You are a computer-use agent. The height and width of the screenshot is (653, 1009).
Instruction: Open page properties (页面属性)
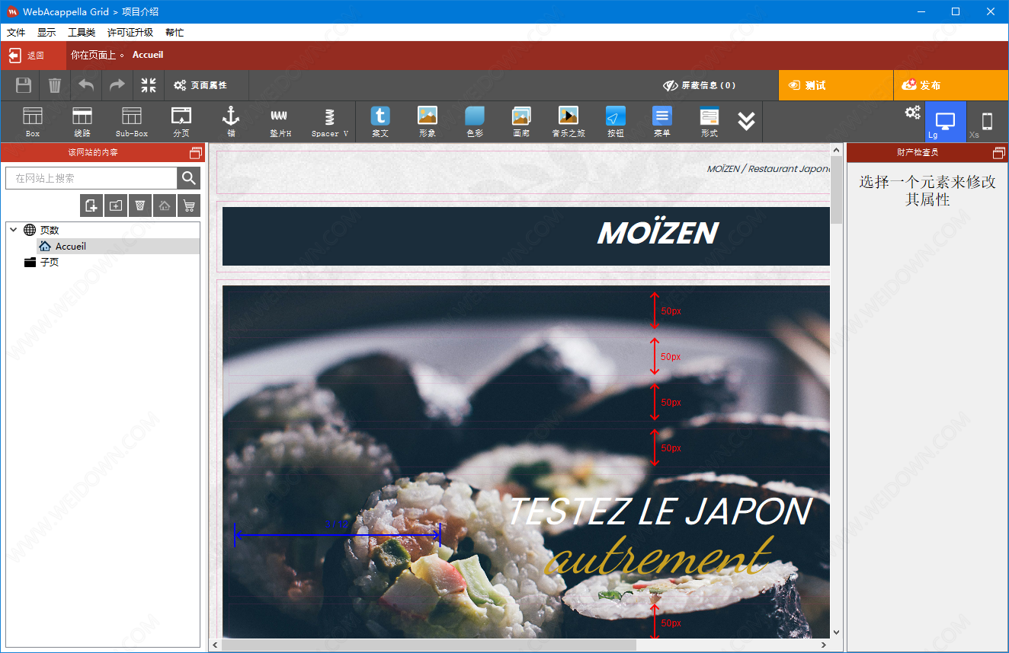[200, 85]
